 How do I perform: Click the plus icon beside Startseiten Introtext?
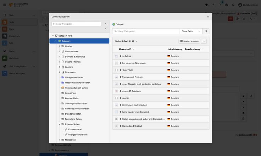120,126
